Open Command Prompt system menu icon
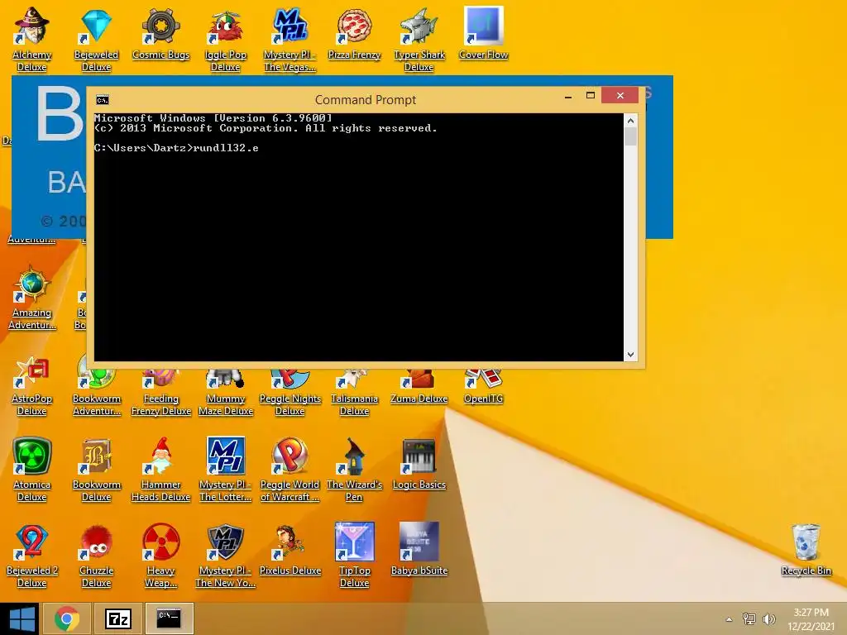The width and height of the screenshot is (847, 635). [102, 100]
